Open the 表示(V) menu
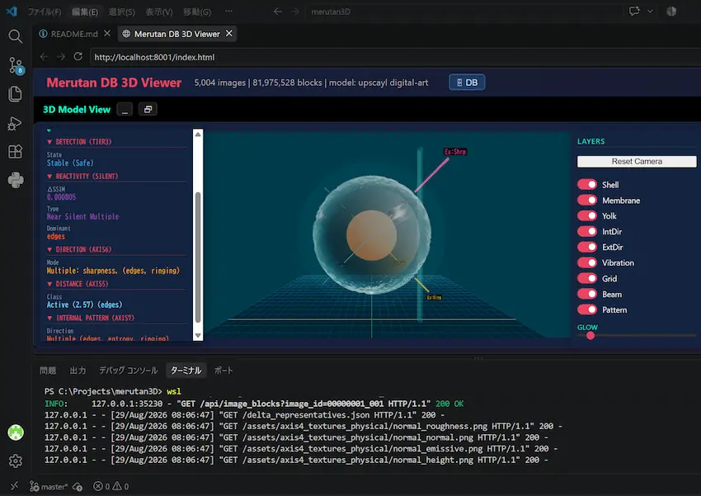701x496 pixels. point(159,12)
